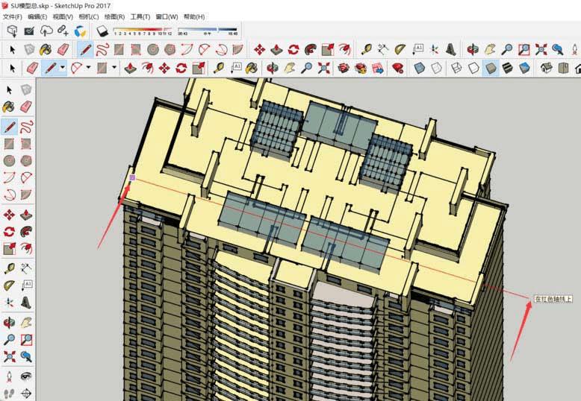This screenshot has height=401, width=581.
Task: Open the Line tool dropdown arrow
Action: [63, 68]
